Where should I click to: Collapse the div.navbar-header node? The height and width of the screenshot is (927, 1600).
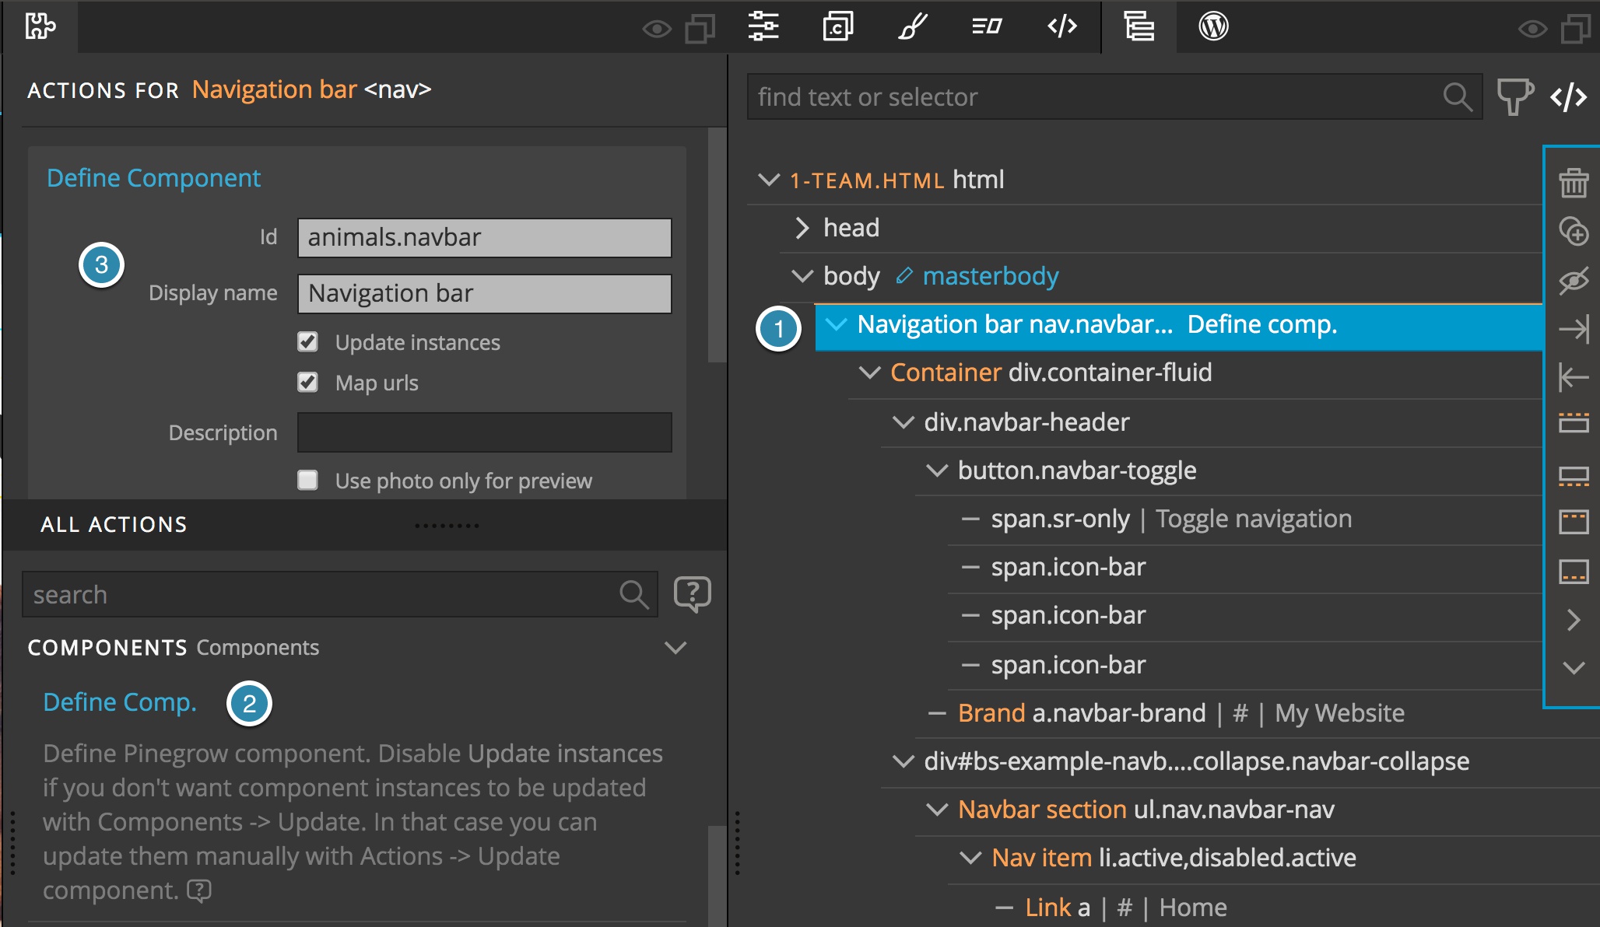pyautogui.click(x=904, y=422)
